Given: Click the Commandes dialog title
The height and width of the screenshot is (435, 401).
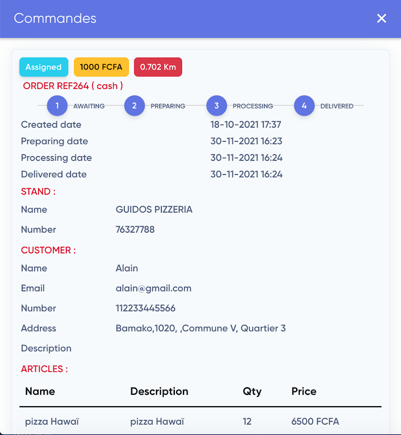Looking at the screenshot, I should pyautogui.click(x=55, y=18).
